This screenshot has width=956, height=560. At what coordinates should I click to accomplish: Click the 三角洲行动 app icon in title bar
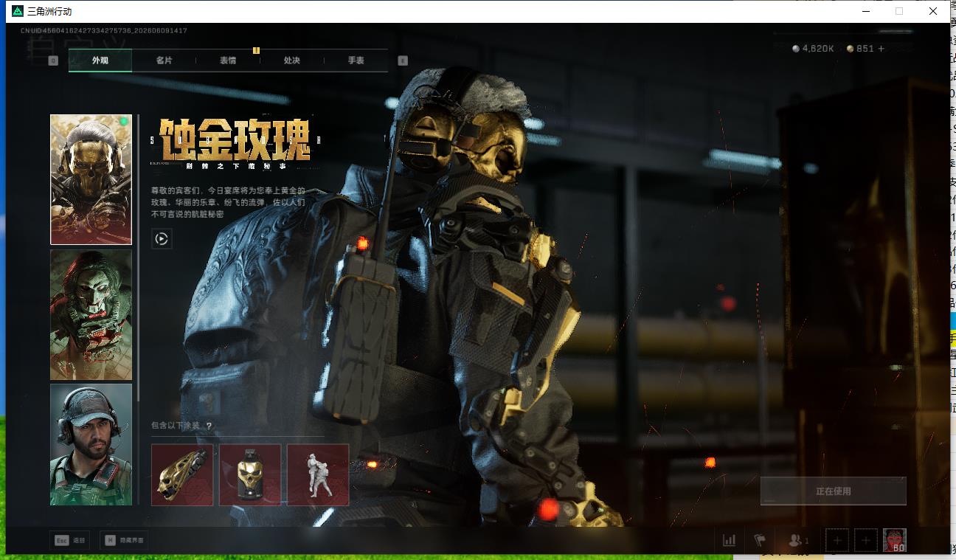click(x=18, y=12)
